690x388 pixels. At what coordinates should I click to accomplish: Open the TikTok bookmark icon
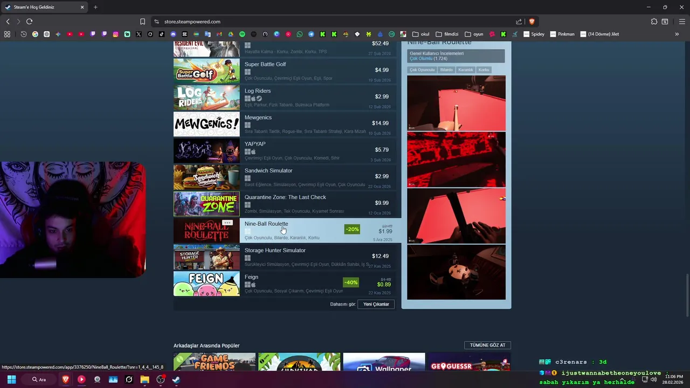[x=162, y=34]
